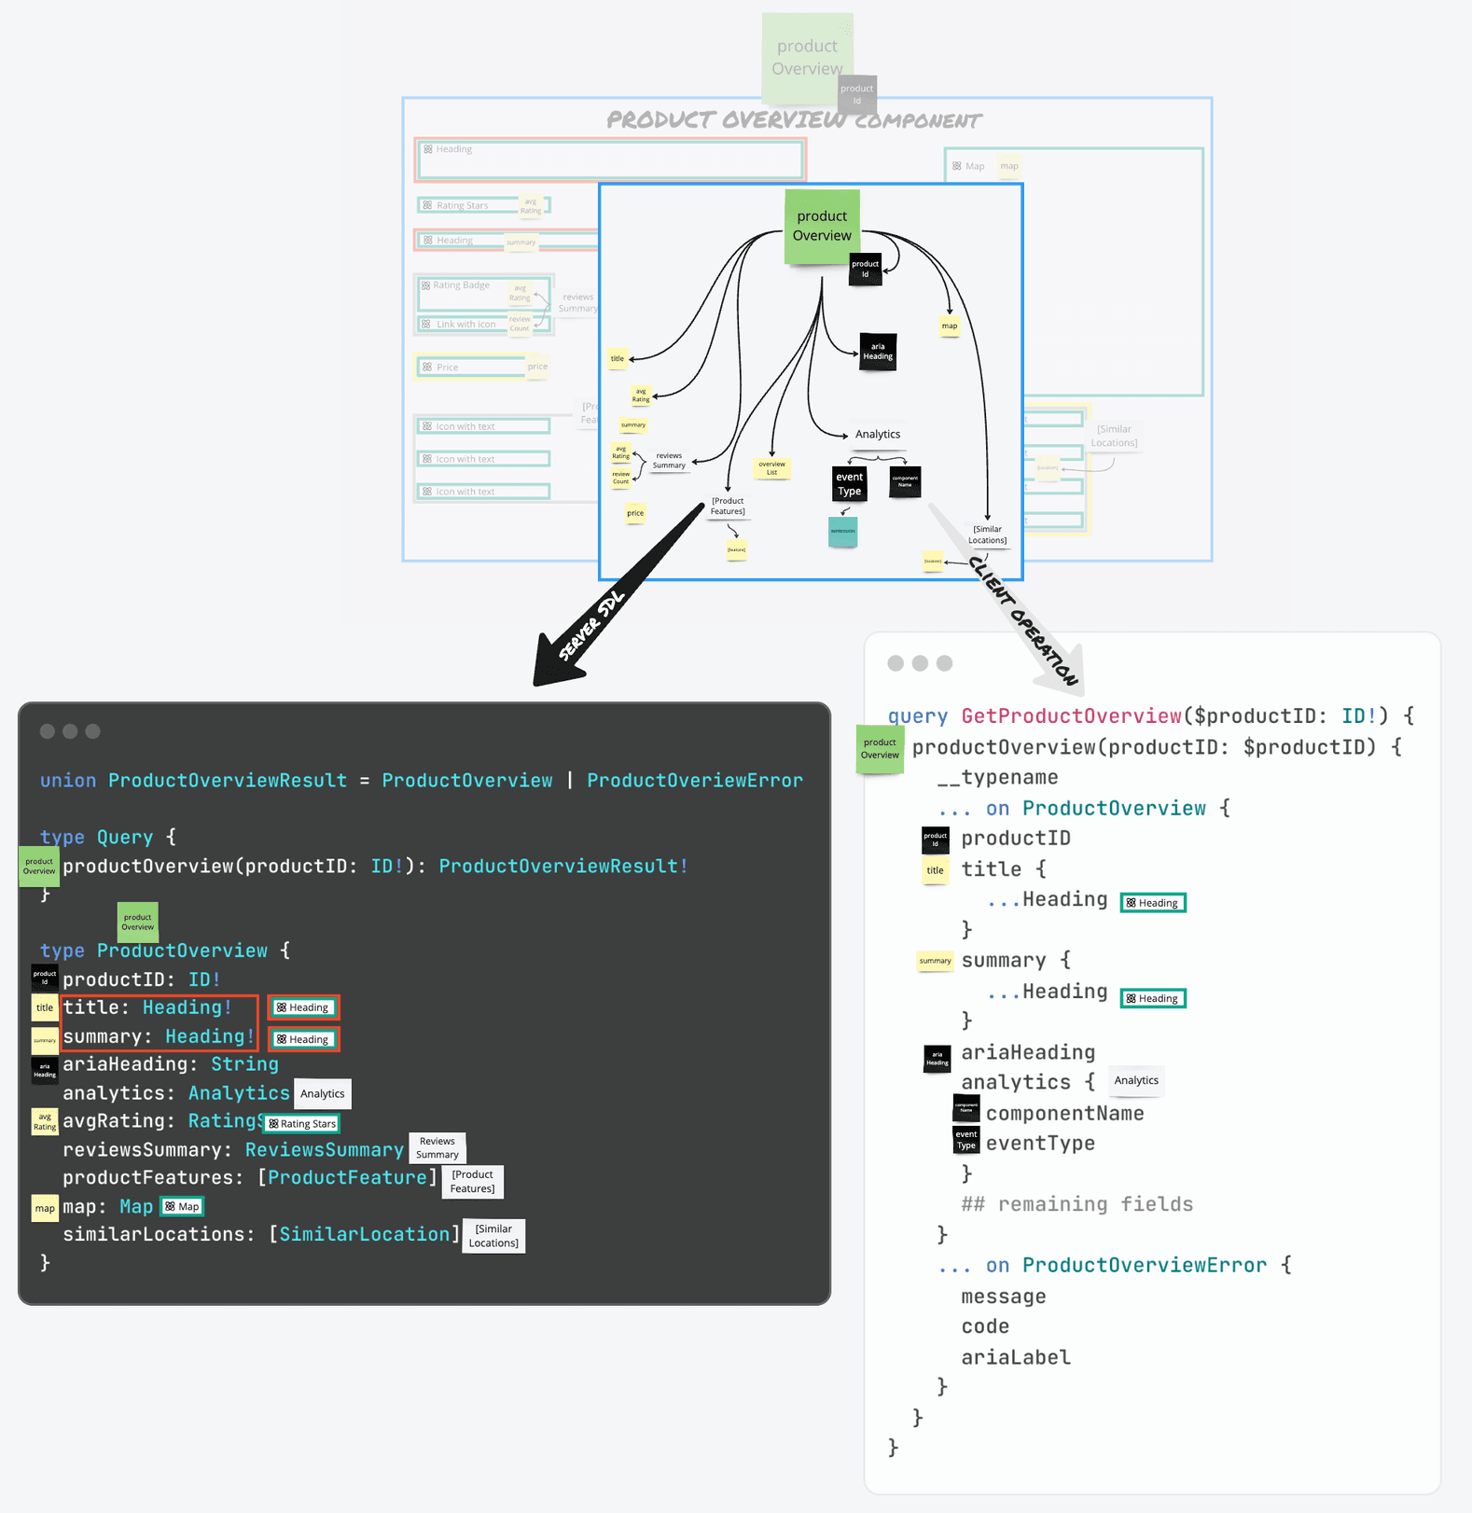This screenshot has height=1513, width=1472.
Task: Select the black component Name sticky in the graph
Action: 905,481
